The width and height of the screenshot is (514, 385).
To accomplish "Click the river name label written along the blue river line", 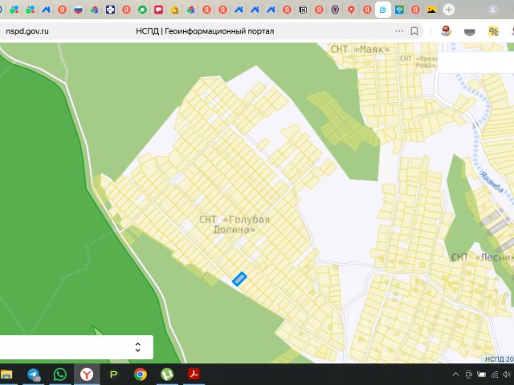I will 492,182.
